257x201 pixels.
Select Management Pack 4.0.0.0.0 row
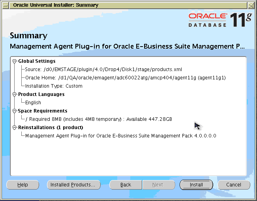coord(121,136)
